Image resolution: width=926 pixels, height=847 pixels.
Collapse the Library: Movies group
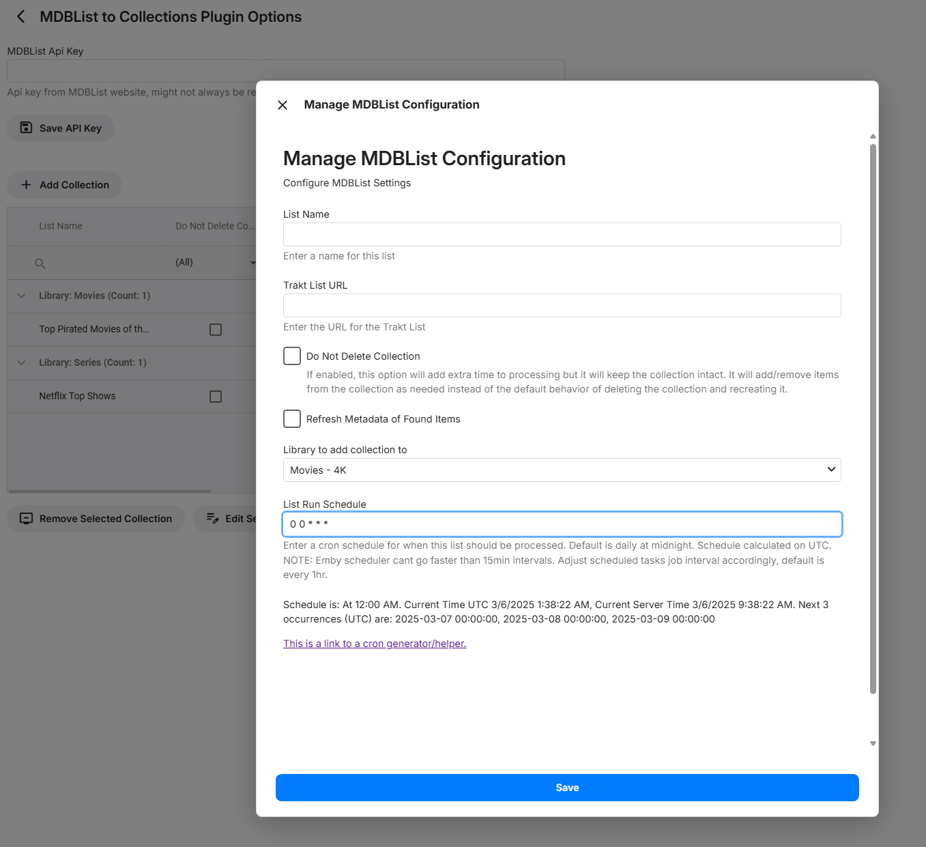pyautogui.click(x=22, y=296)
